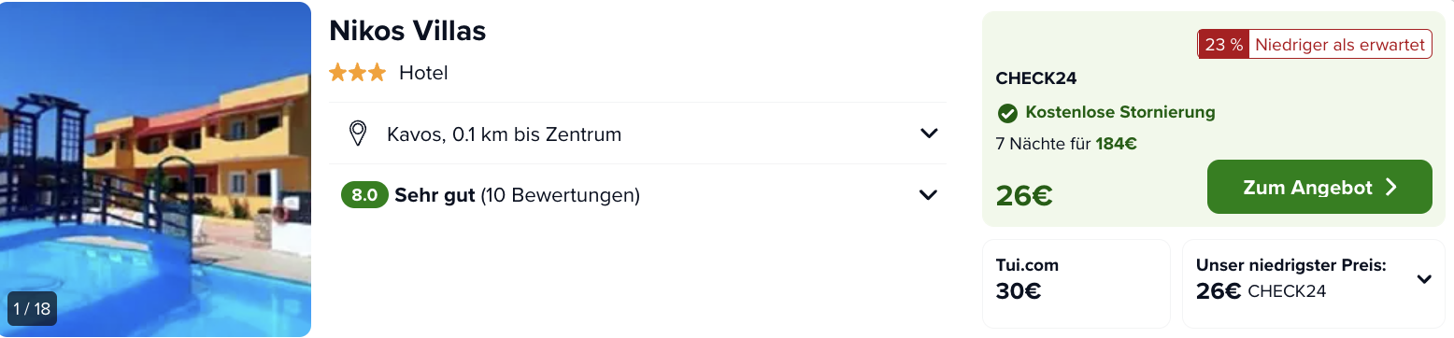Image resolution: width=1454 pixels, height=338 pixels.
Task: Click the Niedriger als erwartet label
Action: coord(1339,45)
